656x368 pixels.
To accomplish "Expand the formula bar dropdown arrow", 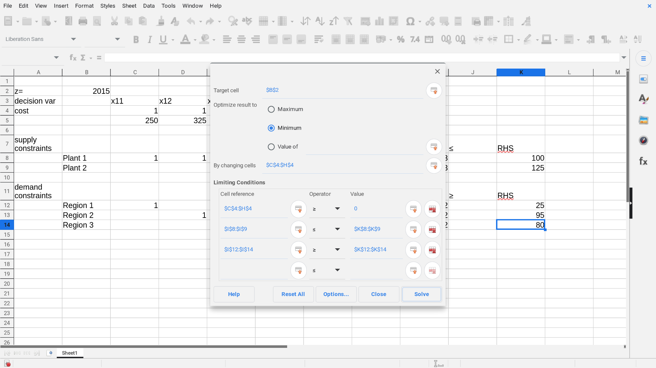I will pyautogui.click(x=624, y=58).
